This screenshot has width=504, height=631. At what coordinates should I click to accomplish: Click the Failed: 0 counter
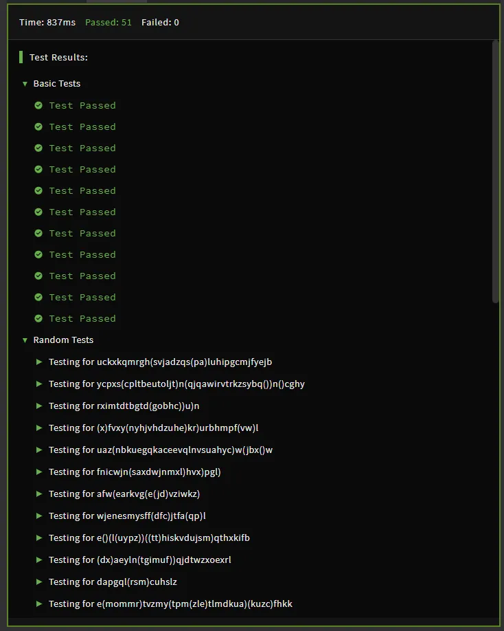(160, 23)
